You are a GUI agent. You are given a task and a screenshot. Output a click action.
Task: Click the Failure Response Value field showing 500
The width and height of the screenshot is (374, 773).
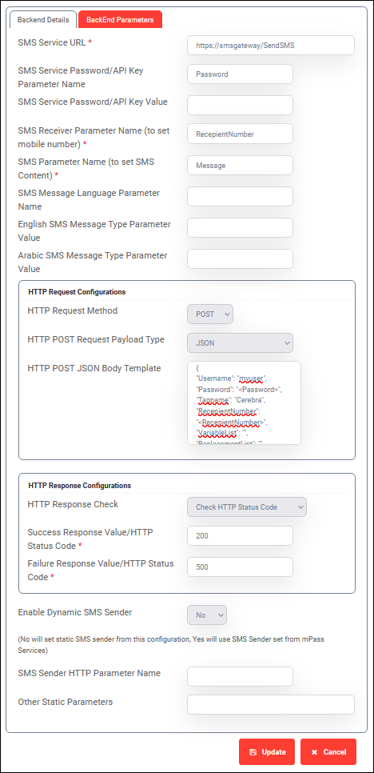tap(241, 567)
